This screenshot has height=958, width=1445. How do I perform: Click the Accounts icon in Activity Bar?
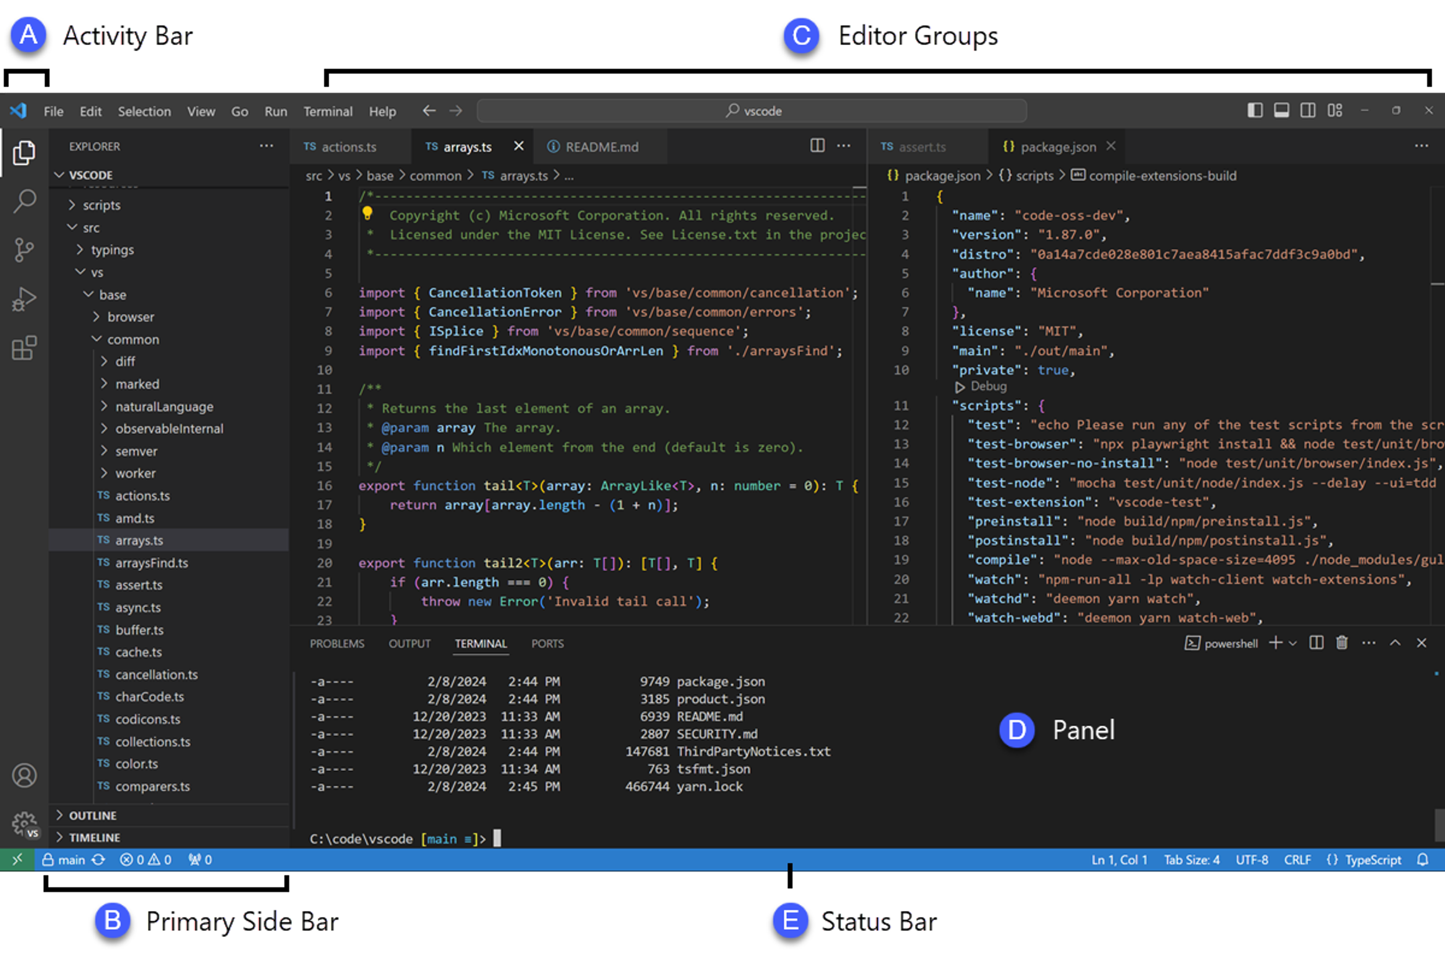pyautogui.click(x=24, y=775)
